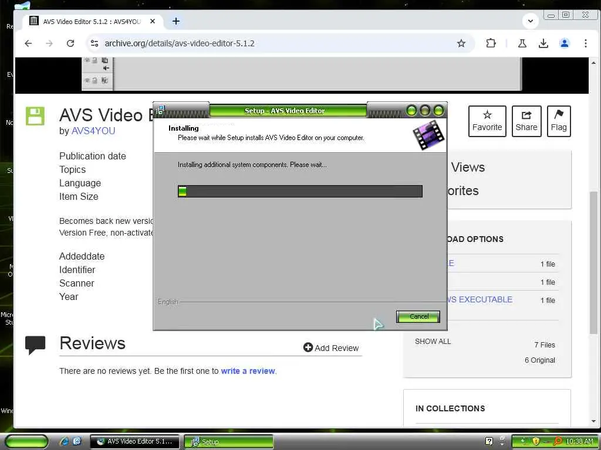The height and width of the screenshot is (450, 601).
Task: Click the Publication date label
Action: pos(92,156)
